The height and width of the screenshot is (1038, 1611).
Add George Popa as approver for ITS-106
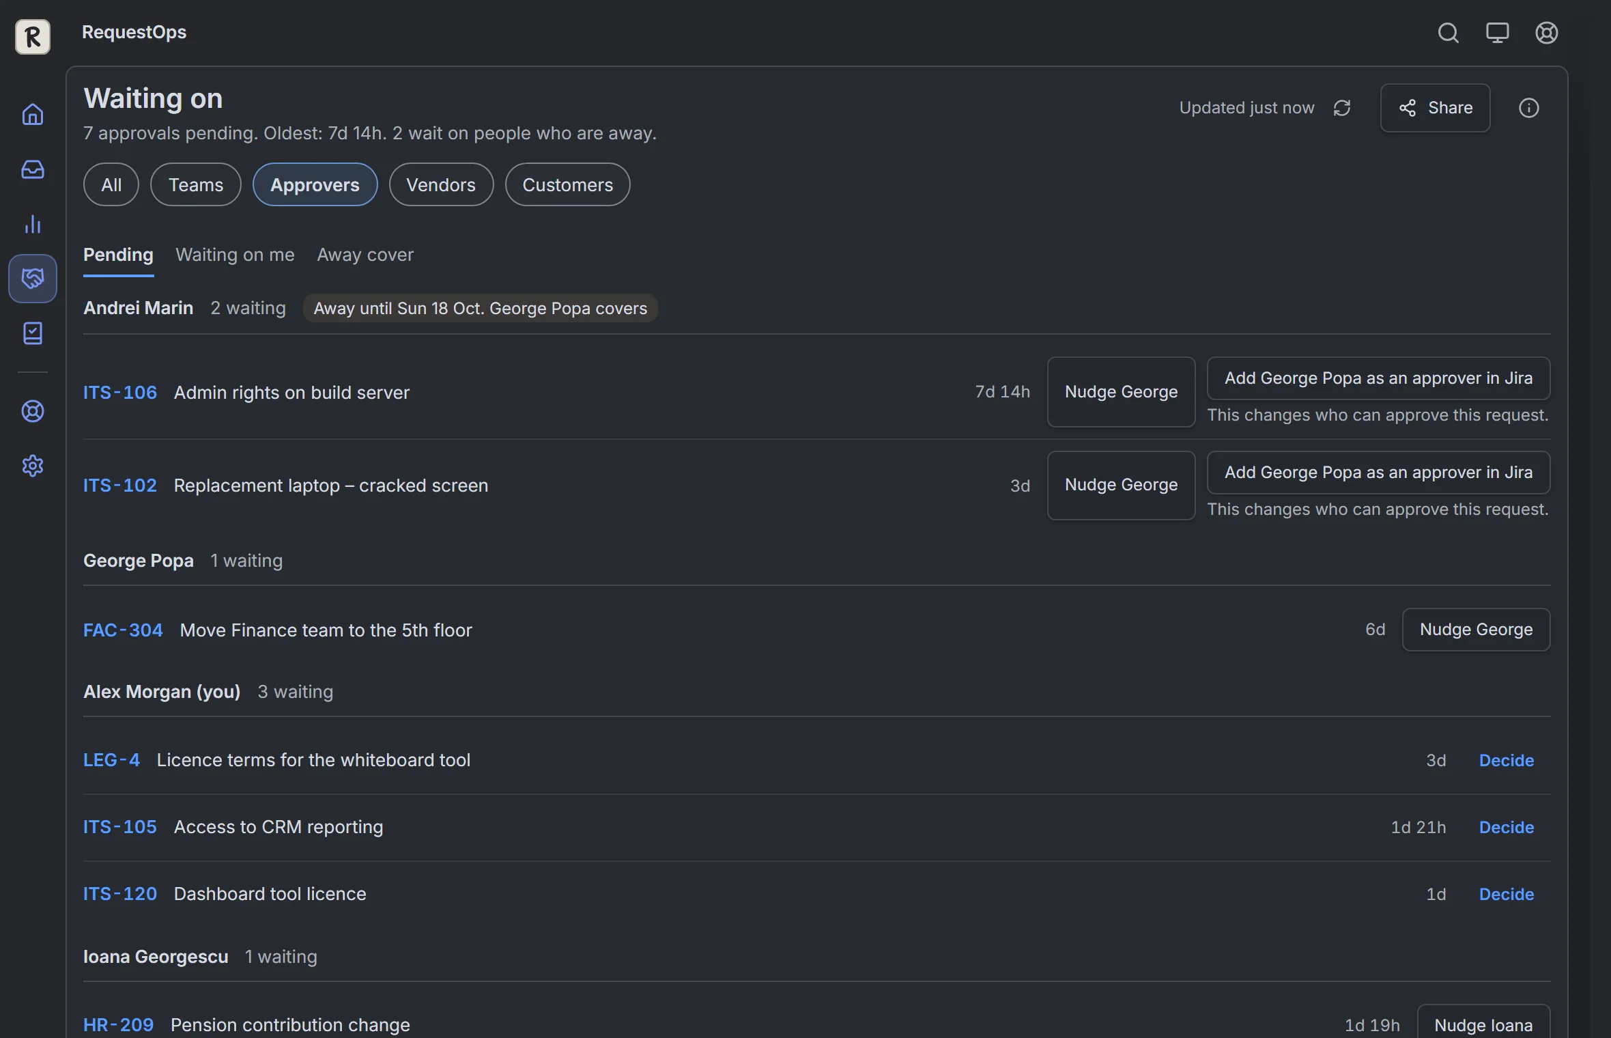(x=1378, y=378)
